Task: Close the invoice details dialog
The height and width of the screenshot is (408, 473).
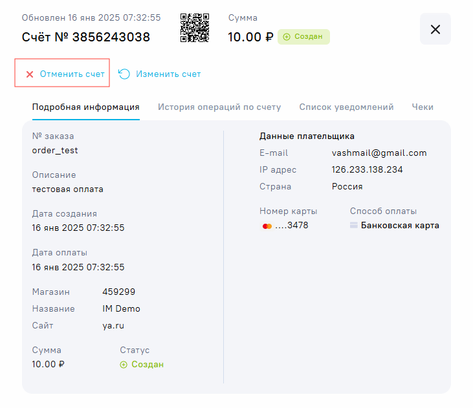Action: point(435,29)
